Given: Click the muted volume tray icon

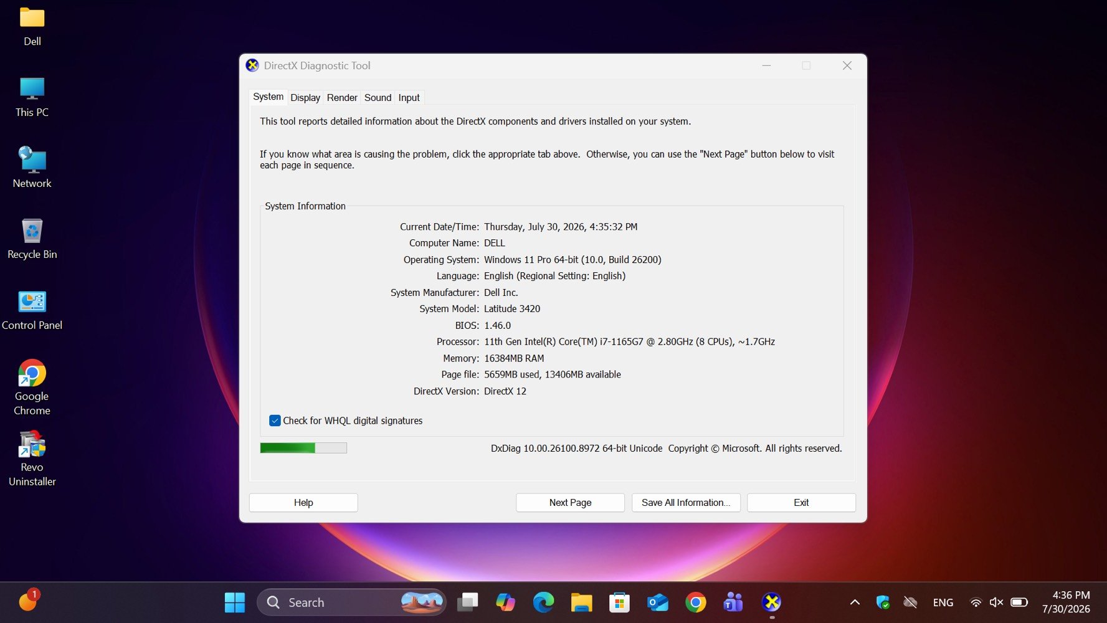Looking at the screenshot, I should [996, 602].
